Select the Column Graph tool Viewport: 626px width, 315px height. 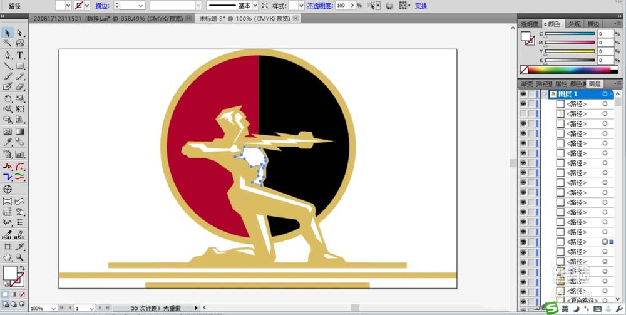click(x=20, y=154)
